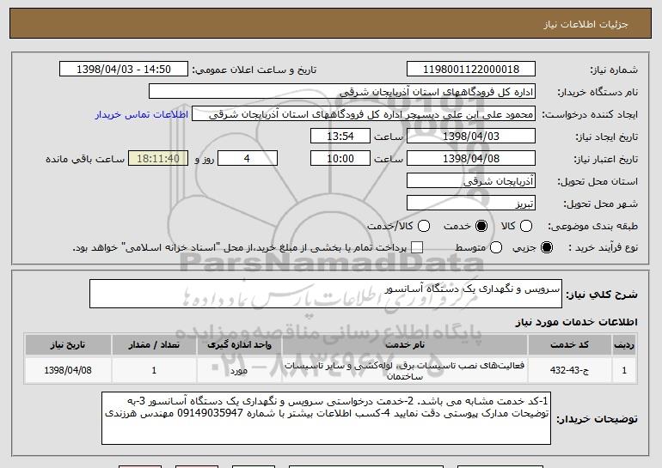
Task: Click the توضیحات خریدار label
Action: pyautogui.click(x=597, y=419)
